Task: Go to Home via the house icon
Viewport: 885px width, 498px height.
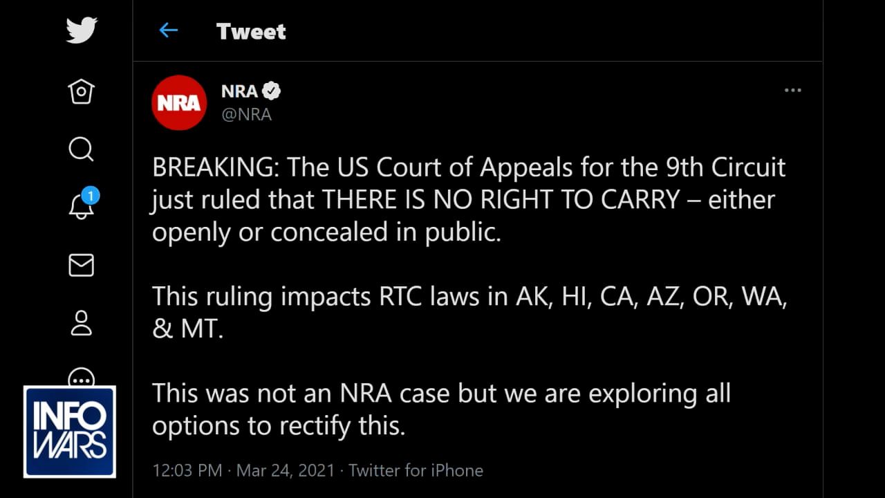Action: coord(82,91)
